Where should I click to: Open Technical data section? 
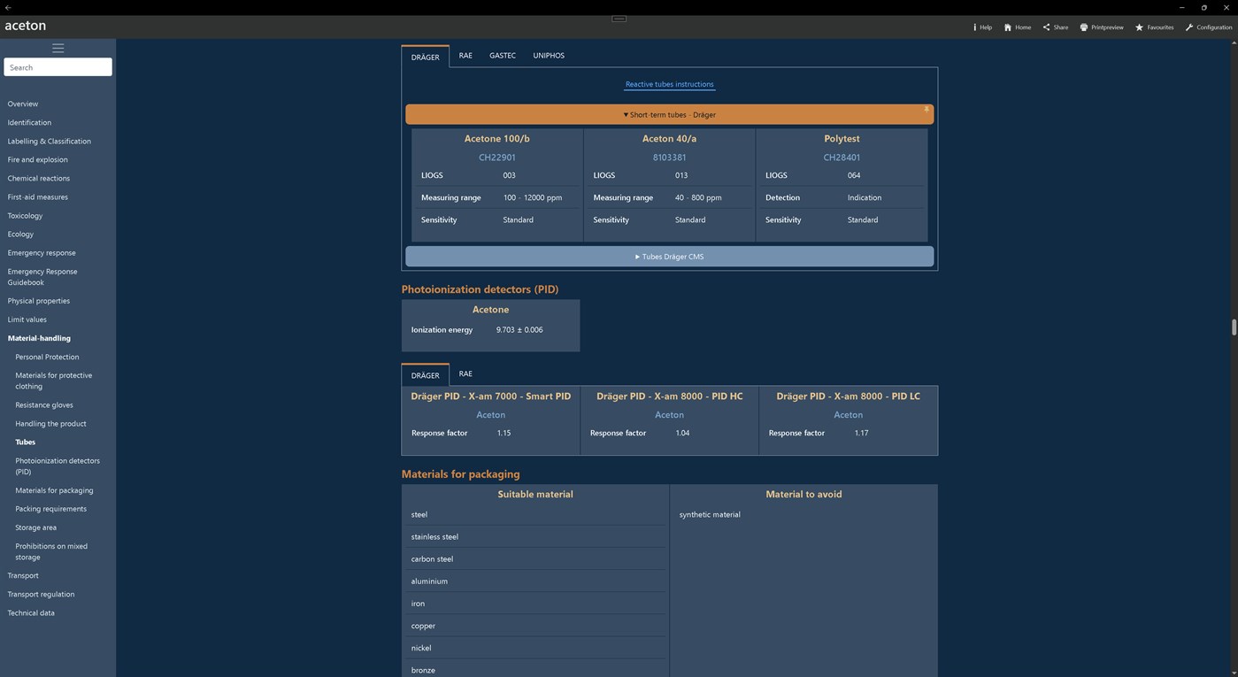pos(31,612)
